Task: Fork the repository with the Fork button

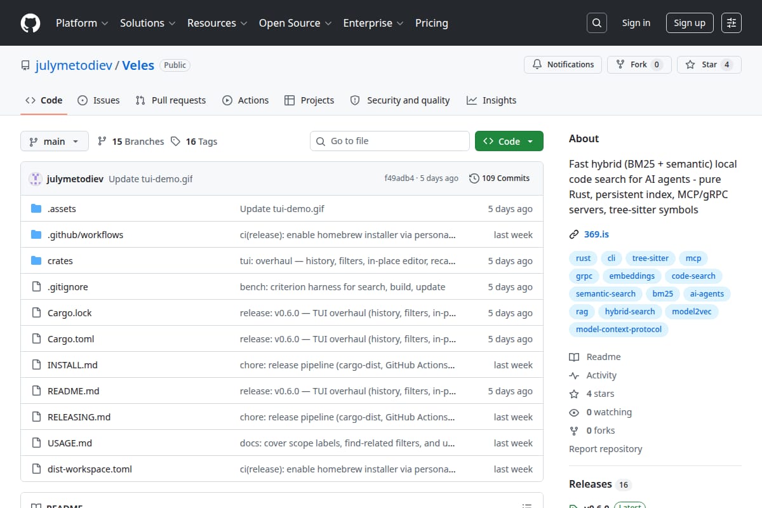Action: 639,65
